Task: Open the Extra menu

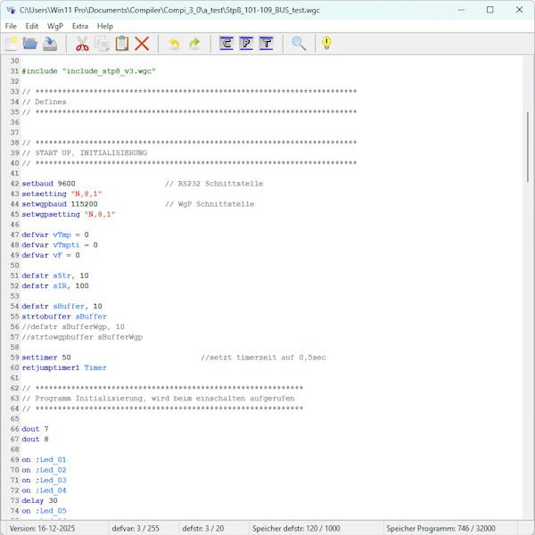Action: (x=80, y=26)
